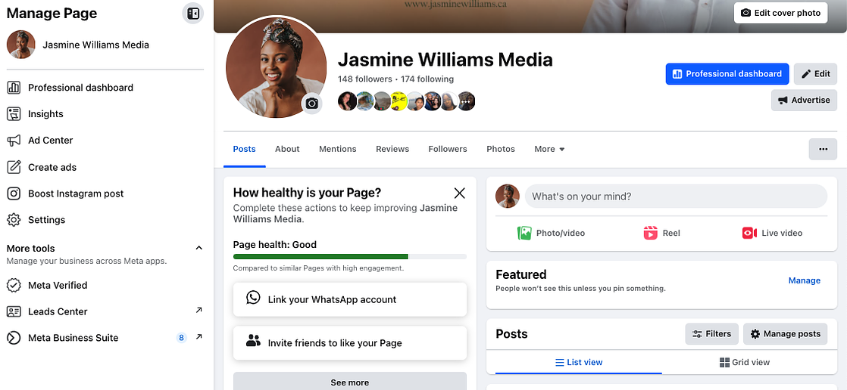
Task: Click the yellow follower avatar
Action: tap(398, 101)
